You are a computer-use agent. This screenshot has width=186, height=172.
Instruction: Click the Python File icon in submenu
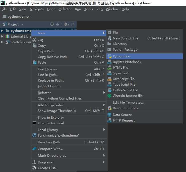(110, 56)
